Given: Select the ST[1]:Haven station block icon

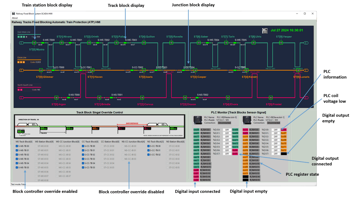Looking at the screenshot, I should click(92, 70).
